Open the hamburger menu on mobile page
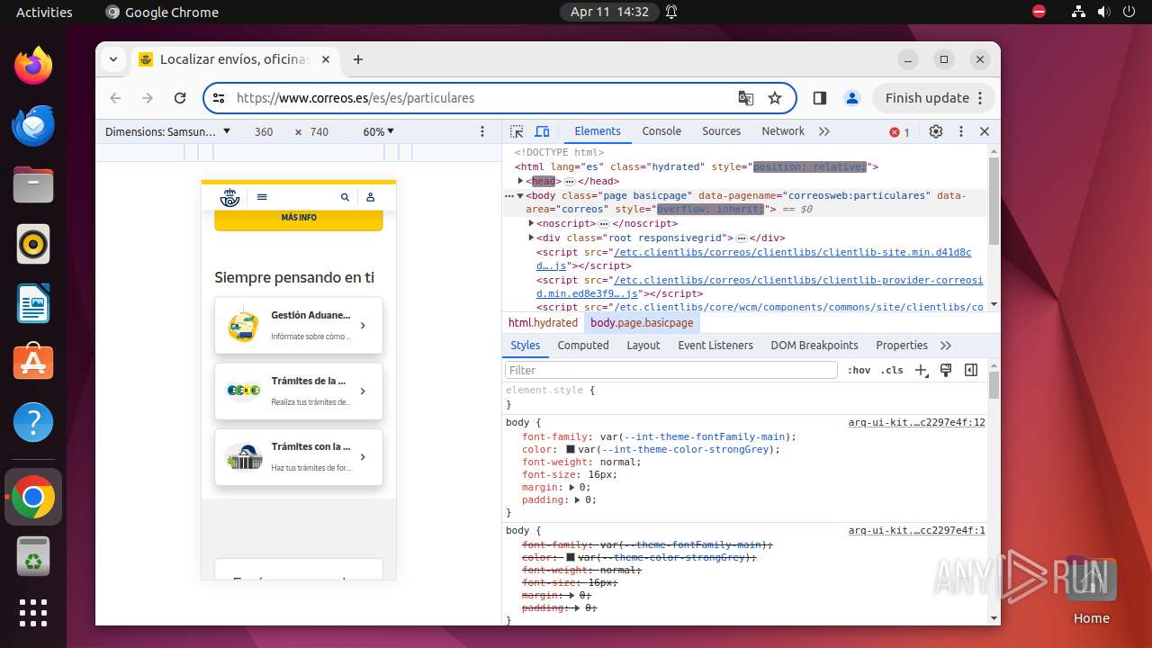 (262, 197)
